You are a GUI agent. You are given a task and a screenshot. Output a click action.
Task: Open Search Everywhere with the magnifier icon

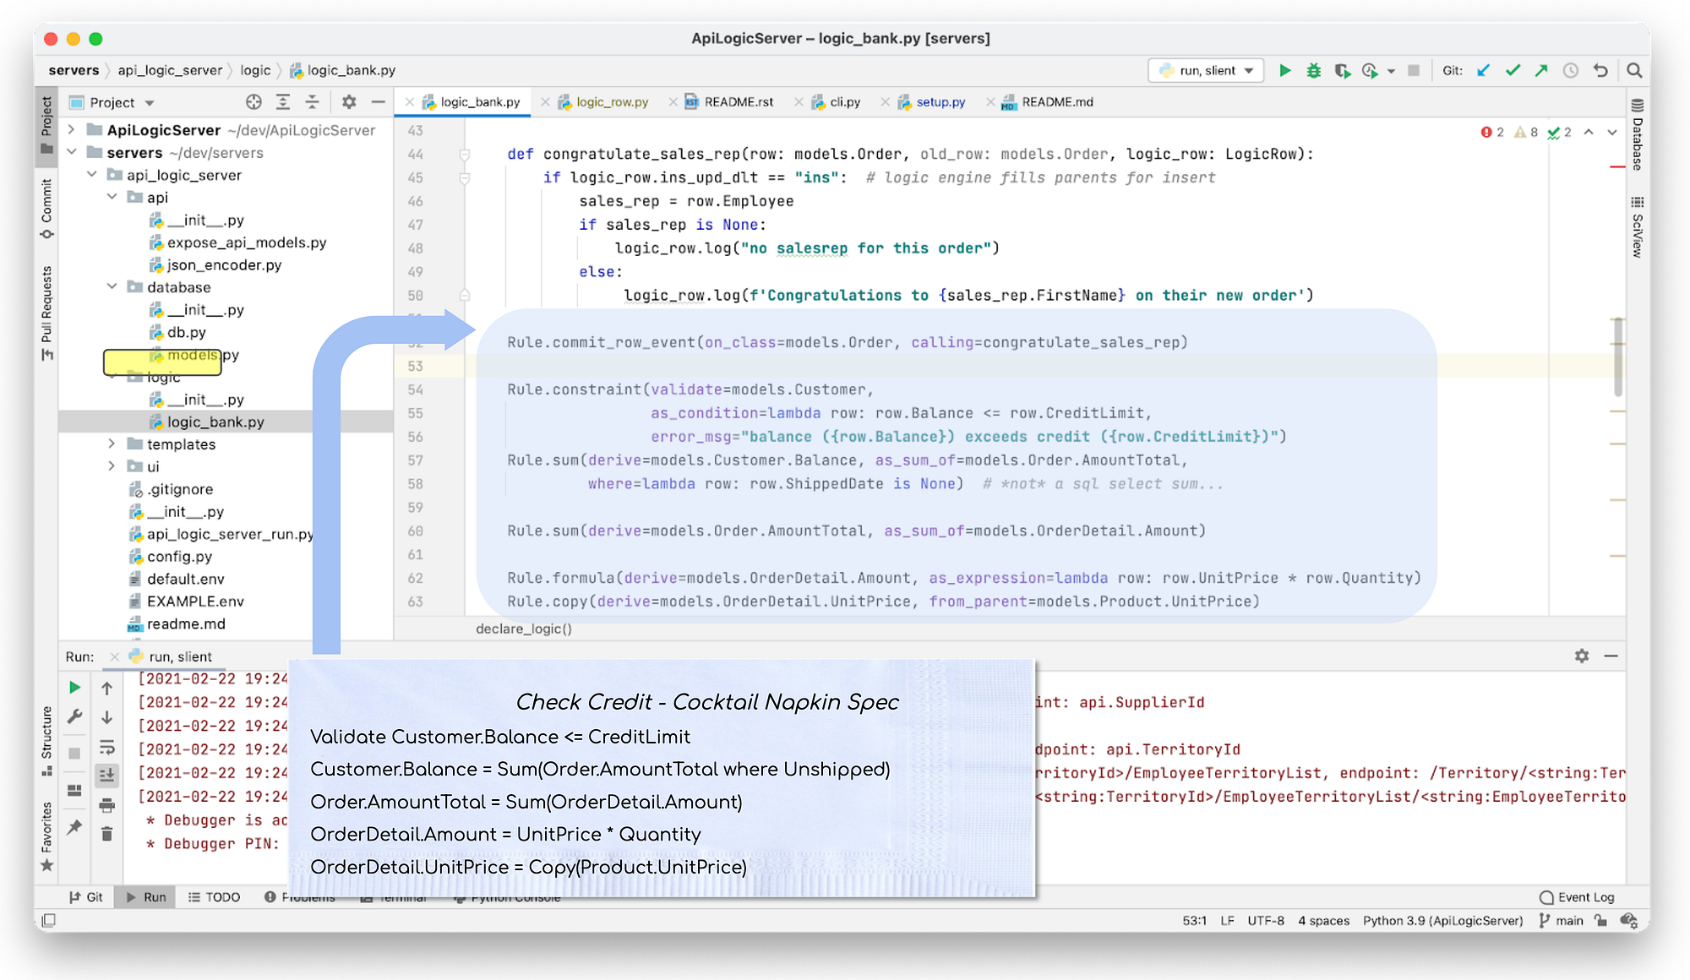(x=1634, y=71)
